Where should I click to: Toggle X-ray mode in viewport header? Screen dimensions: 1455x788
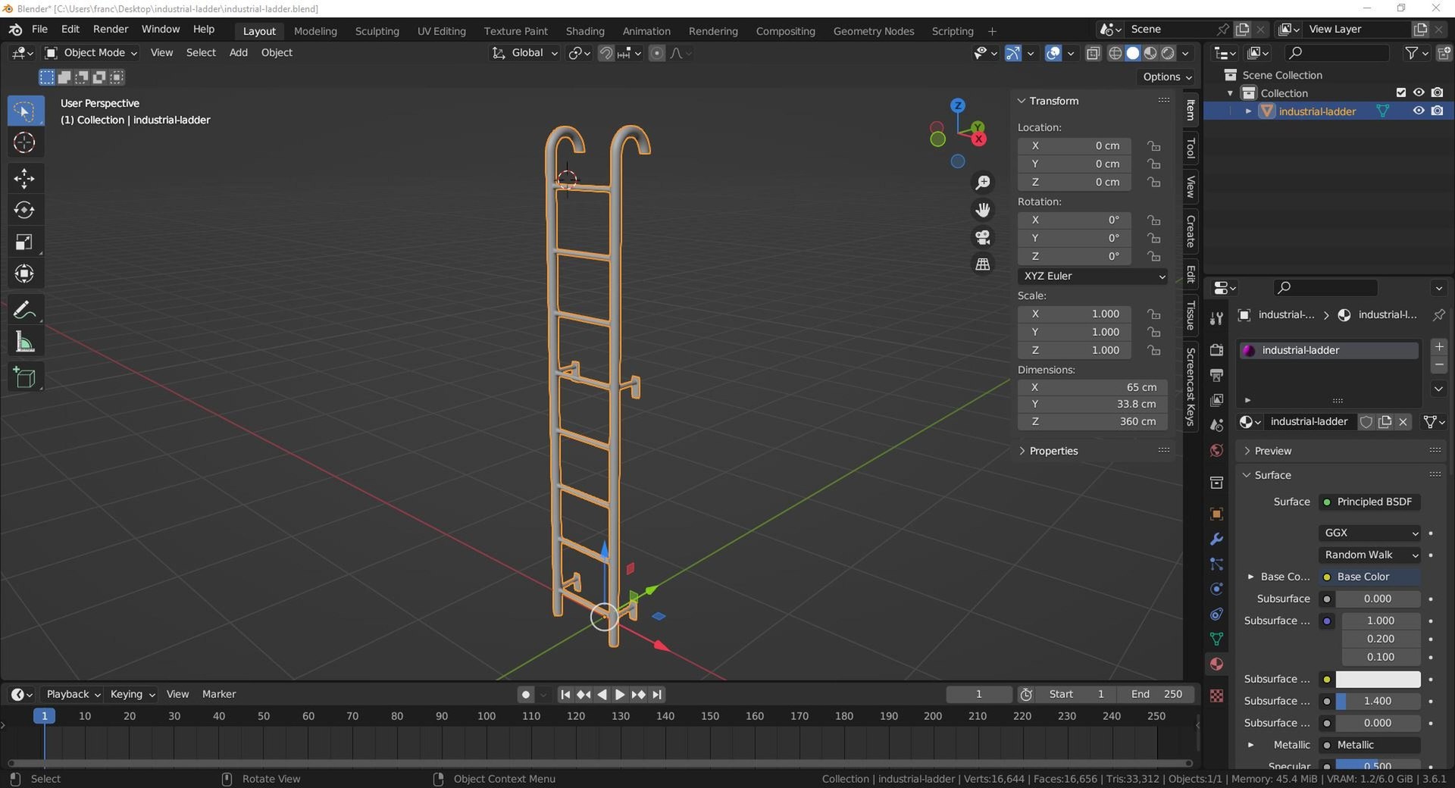(1093, 53)
